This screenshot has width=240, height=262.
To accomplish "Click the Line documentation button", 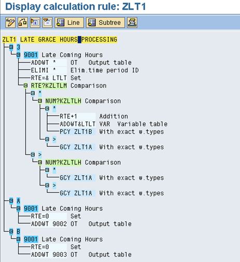I will [x=69, y=22].
